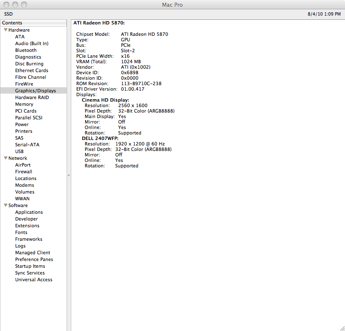Viewport: 345px width, 331px height.
Task: Show Fibre Channel details
Action: click(x=31, y=77)
